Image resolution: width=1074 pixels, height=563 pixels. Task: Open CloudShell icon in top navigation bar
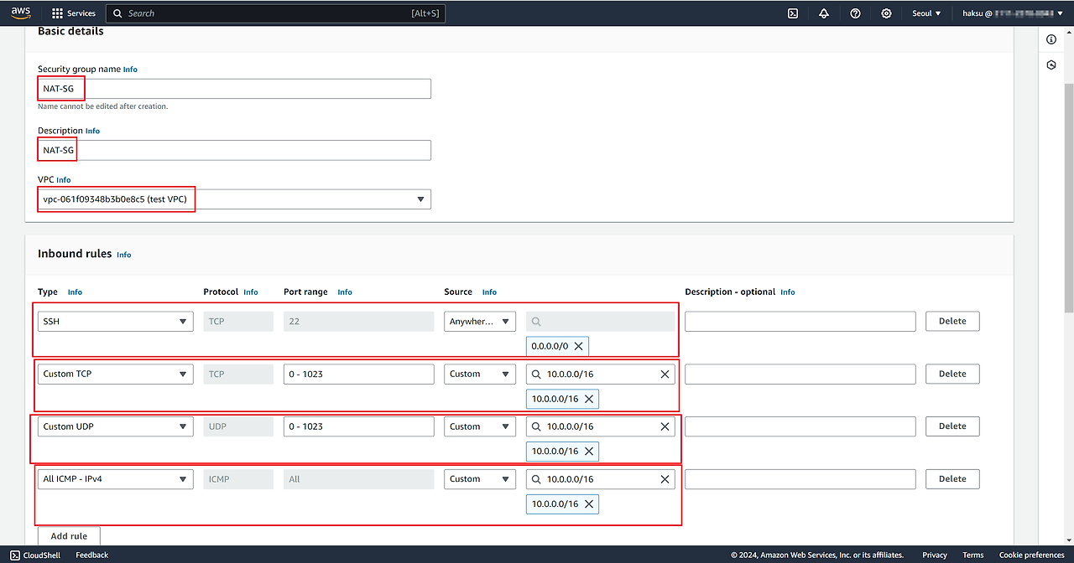click(792, 13)
